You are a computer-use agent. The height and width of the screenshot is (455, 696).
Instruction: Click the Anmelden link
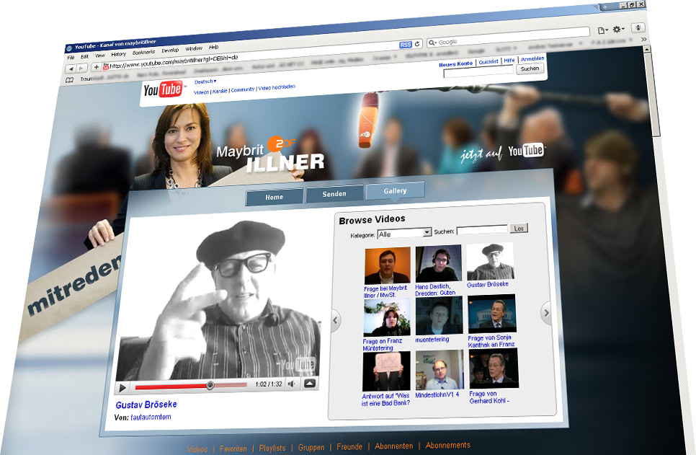(x=532, y=58)
